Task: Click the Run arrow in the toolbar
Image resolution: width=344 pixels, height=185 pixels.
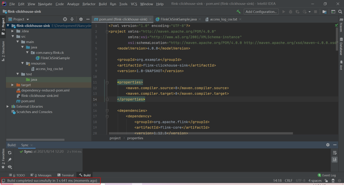Action: click(x=284, y=12)
